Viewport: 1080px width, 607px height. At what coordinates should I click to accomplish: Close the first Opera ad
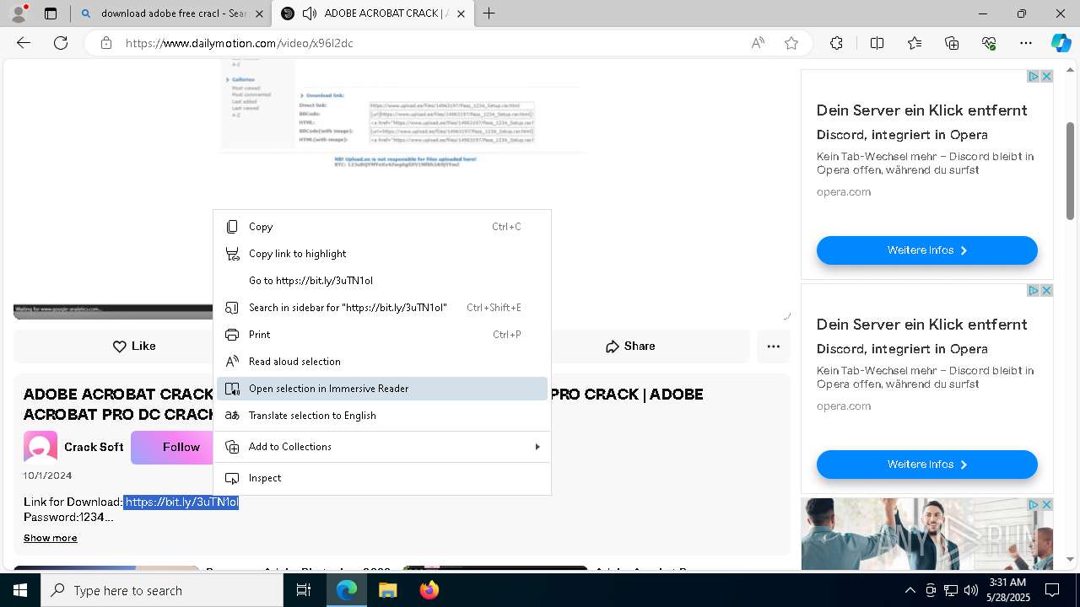(x=1046, y=77)
